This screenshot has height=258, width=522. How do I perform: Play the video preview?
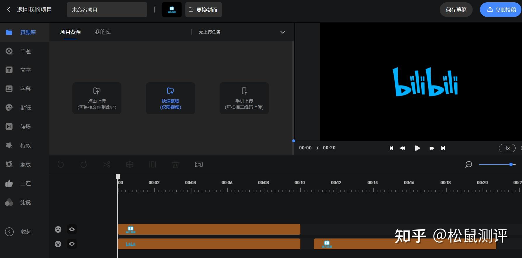coord(417,148)
